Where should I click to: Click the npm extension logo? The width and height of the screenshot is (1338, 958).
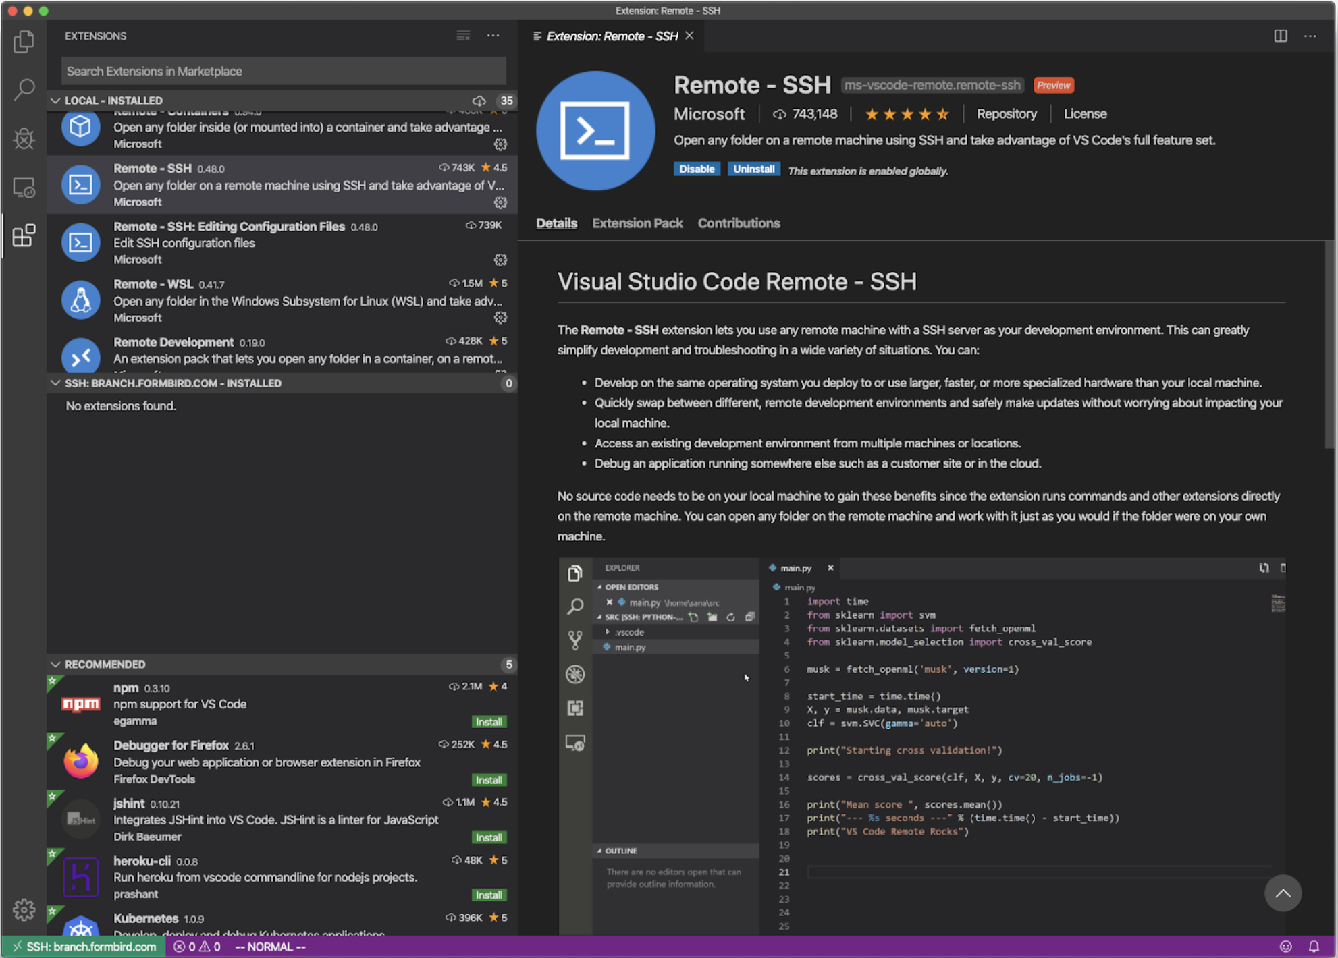pyautogui.click(x=81, y=704)
